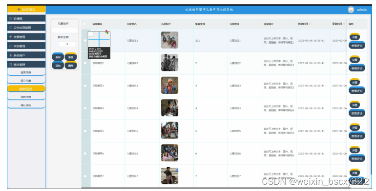Check the row checkbox for 求助编号5
376x191 pixels.
(85, 131)
